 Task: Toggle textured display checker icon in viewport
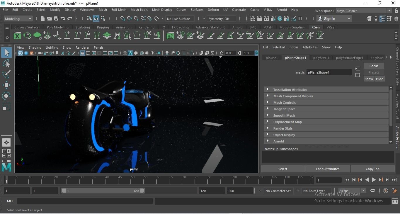point(147,53)
